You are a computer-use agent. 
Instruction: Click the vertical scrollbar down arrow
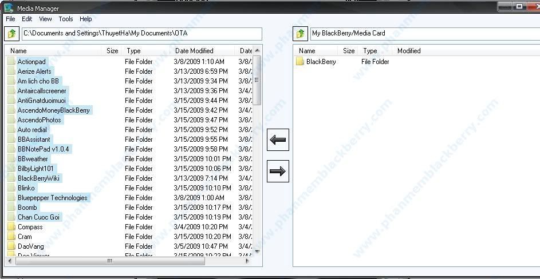pos(257,252)
